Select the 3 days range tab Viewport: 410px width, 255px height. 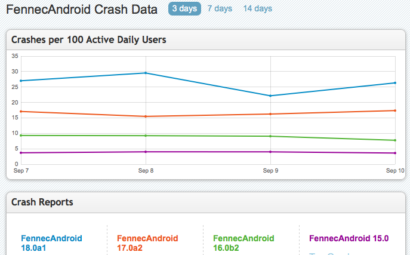pyautogui.click(x=184, y=9)
